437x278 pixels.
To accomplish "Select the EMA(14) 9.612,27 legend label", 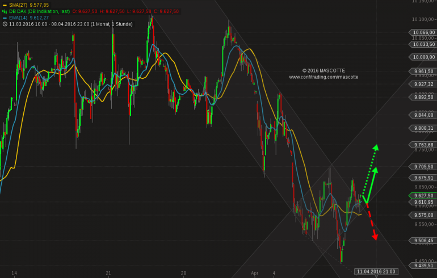I will coord(29,18).
